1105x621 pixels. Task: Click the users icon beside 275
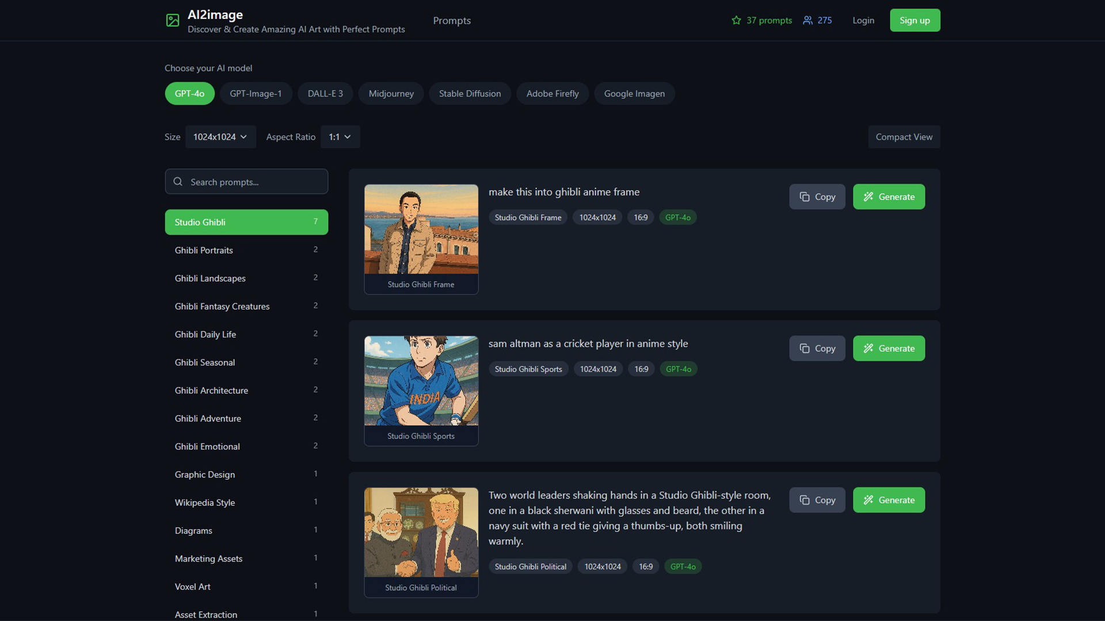(x=808, y=20)
